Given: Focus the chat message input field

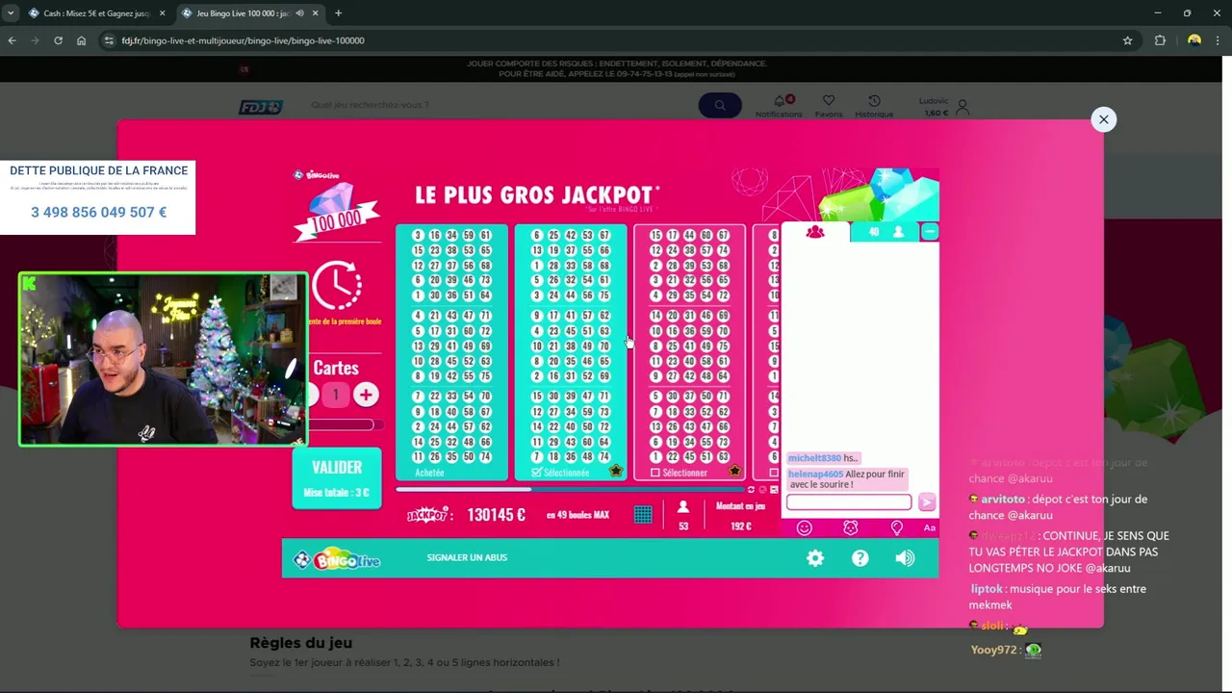Looking at the screenshot, I should point(849,501).
